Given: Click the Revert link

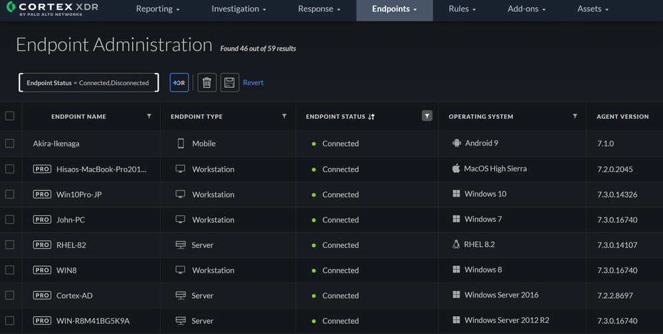Looking at the screenshot, I should click(253, 82).
